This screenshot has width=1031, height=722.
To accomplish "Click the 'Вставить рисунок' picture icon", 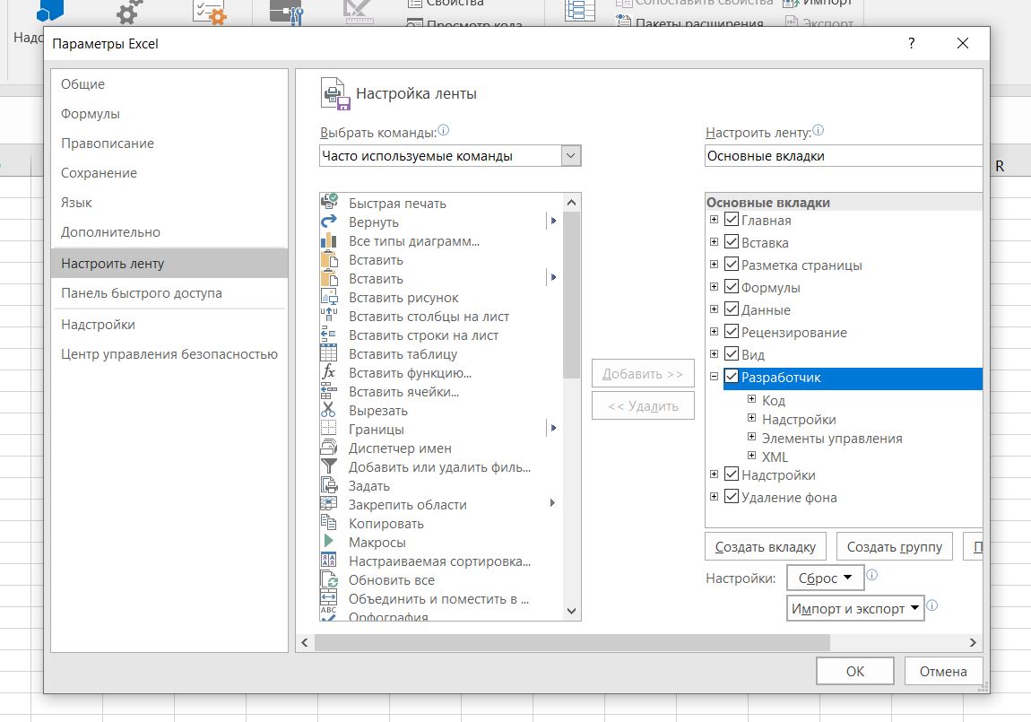I will pyautogui.click(x=329, y=297).
